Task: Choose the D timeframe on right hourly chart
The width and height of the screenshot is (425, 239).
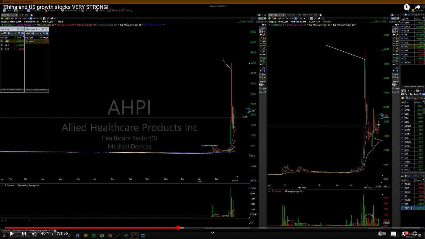Action: click(298, 18)
